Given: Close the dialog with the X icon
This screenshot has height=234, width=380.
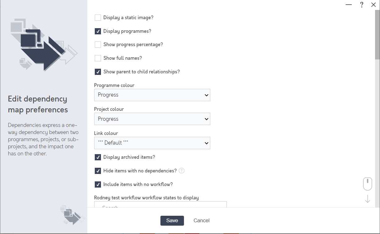Looking at the screenshot, I should pyautogui.click(x=373, y=5).
